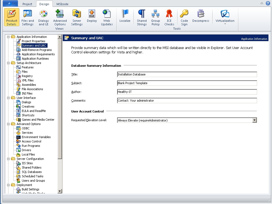The image size is (272, 204).
Task: Open the application menu button
Action: coord(10,4)
